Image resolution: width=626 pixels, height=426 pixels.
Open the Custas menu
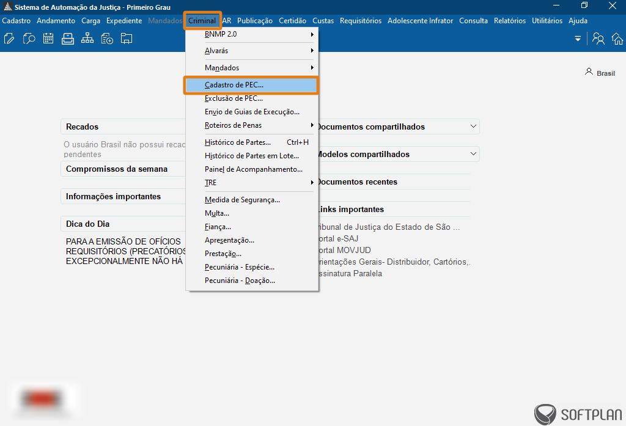(323, 21)
